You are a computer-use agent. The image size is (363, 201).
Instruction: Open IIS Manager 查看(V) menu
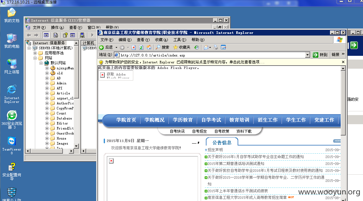(x=76, y=28)
